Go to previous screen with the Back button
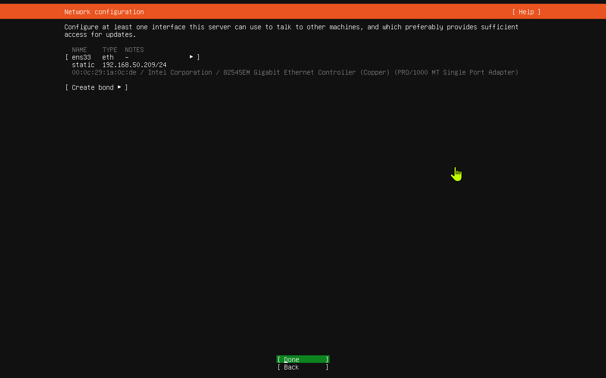 303,367
